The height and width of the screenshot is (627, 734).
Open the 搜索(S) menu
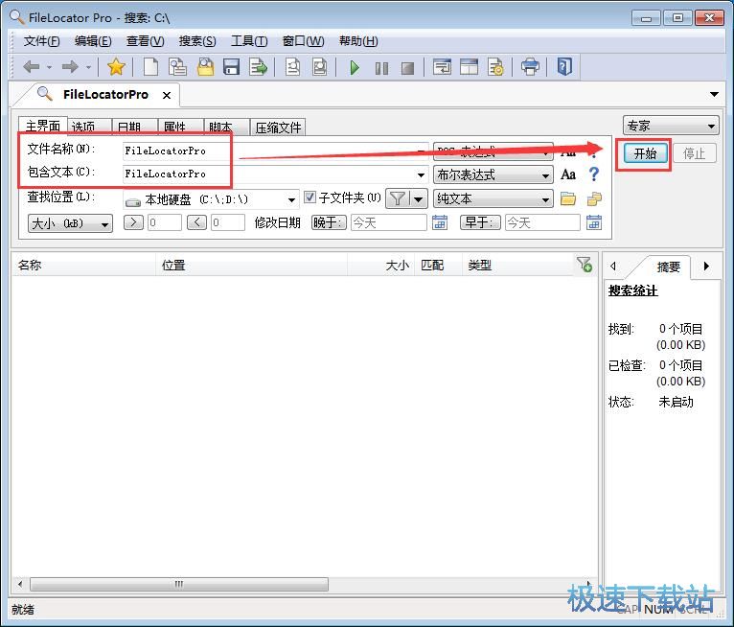pyautogui.click(x=197, y=41)
